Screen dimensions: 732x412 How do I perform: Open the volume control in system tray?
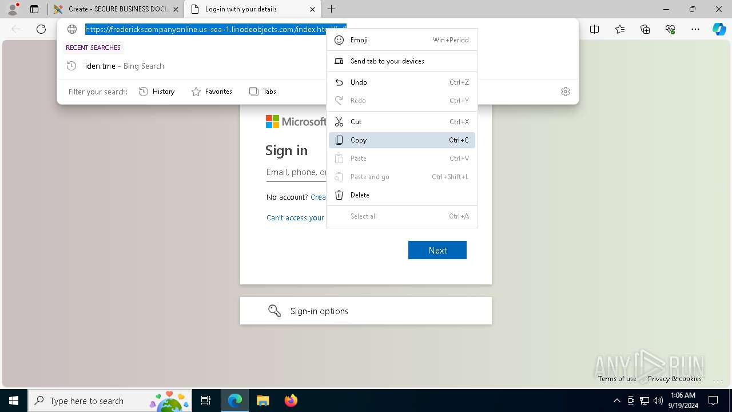pyautogui.click(x=658, y=401)
